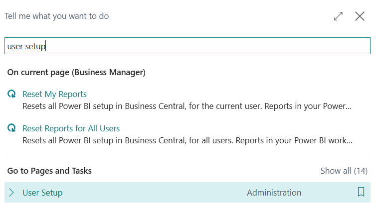Run Reset Reports for All Users

coord(71,128)
